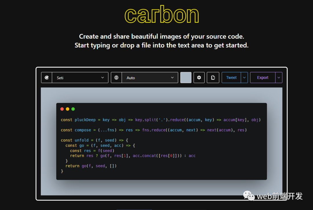The image size is (313, 210).
Task: Expand the Tweet options arrow
Action: point(244,77)
